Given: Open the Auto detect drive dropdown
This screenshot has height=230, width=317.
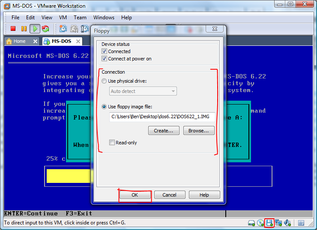Looking at the screenshot, I should click(x=143, y=91).
